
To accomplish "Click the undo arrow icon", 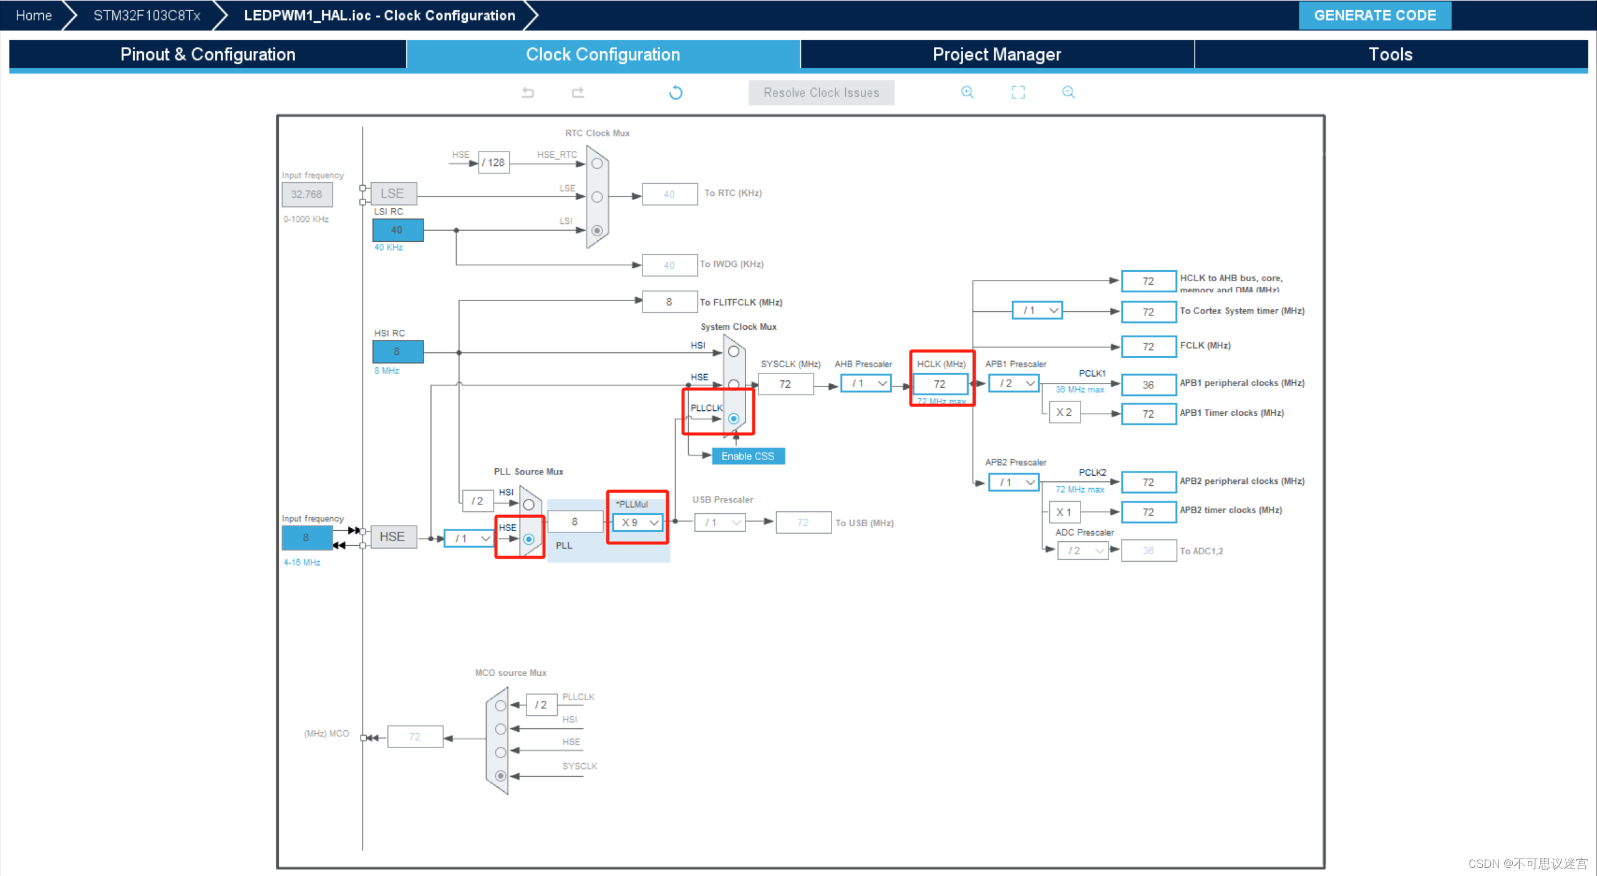I will 528,93.
